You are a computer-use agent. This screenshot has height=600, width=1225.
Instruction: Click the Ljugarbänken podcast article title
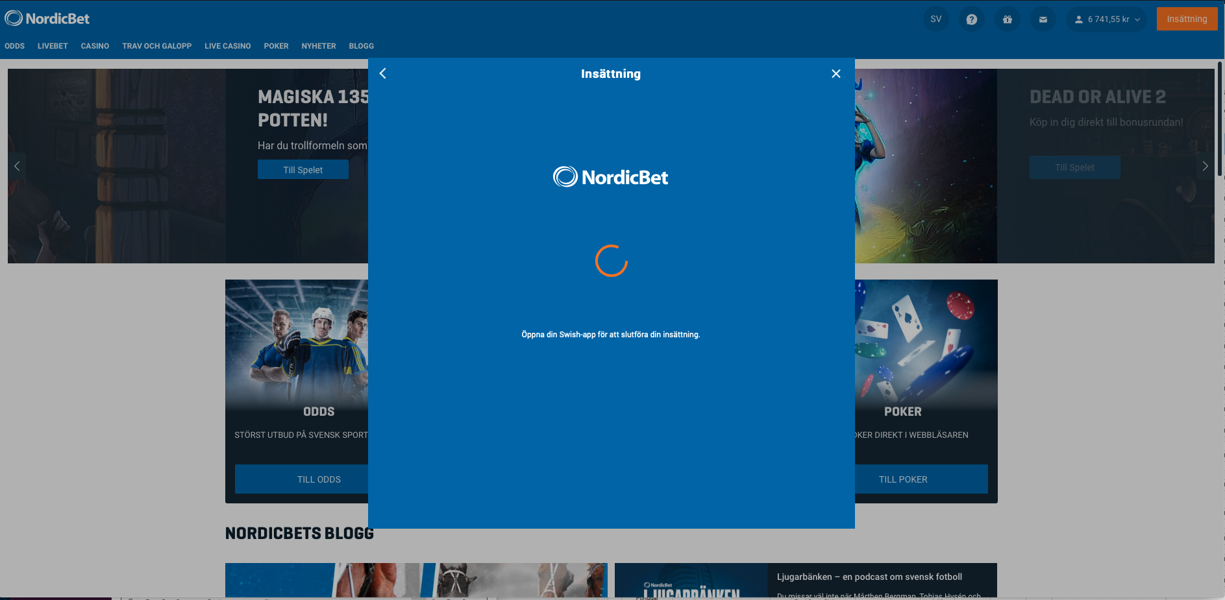869,577
